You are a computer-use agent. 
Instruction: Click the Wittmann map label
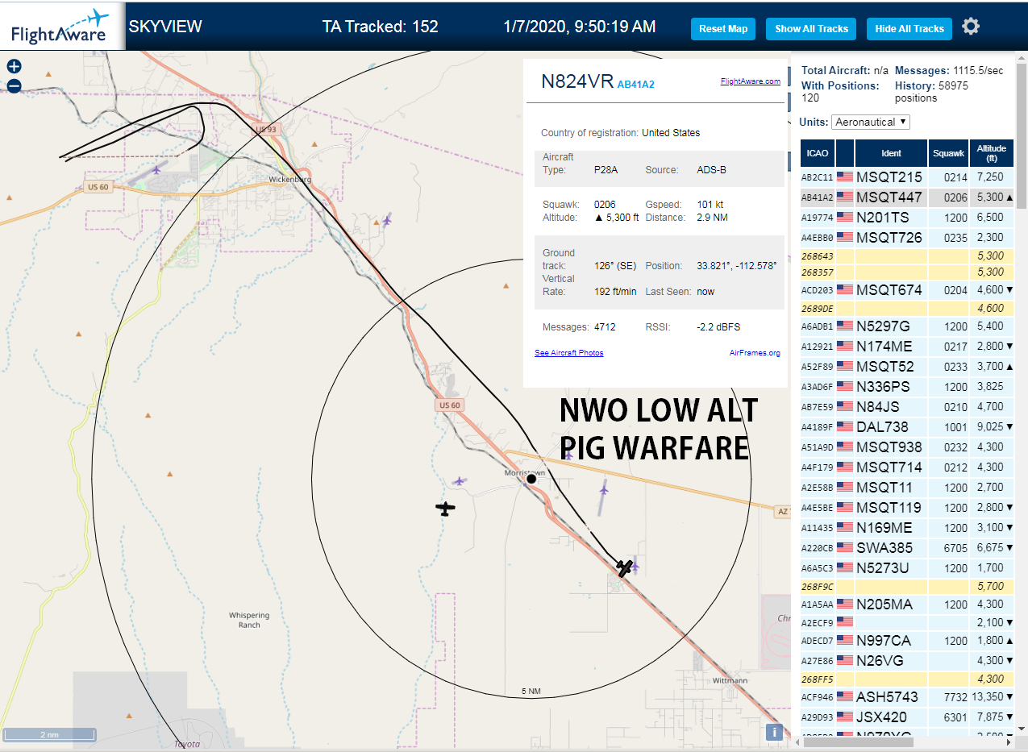pyautogui.click(x=730, y=680)
